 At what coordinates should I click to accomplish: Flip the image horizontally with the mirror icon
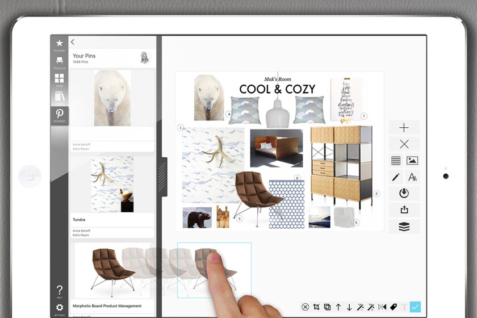click(x=382, y=307)
